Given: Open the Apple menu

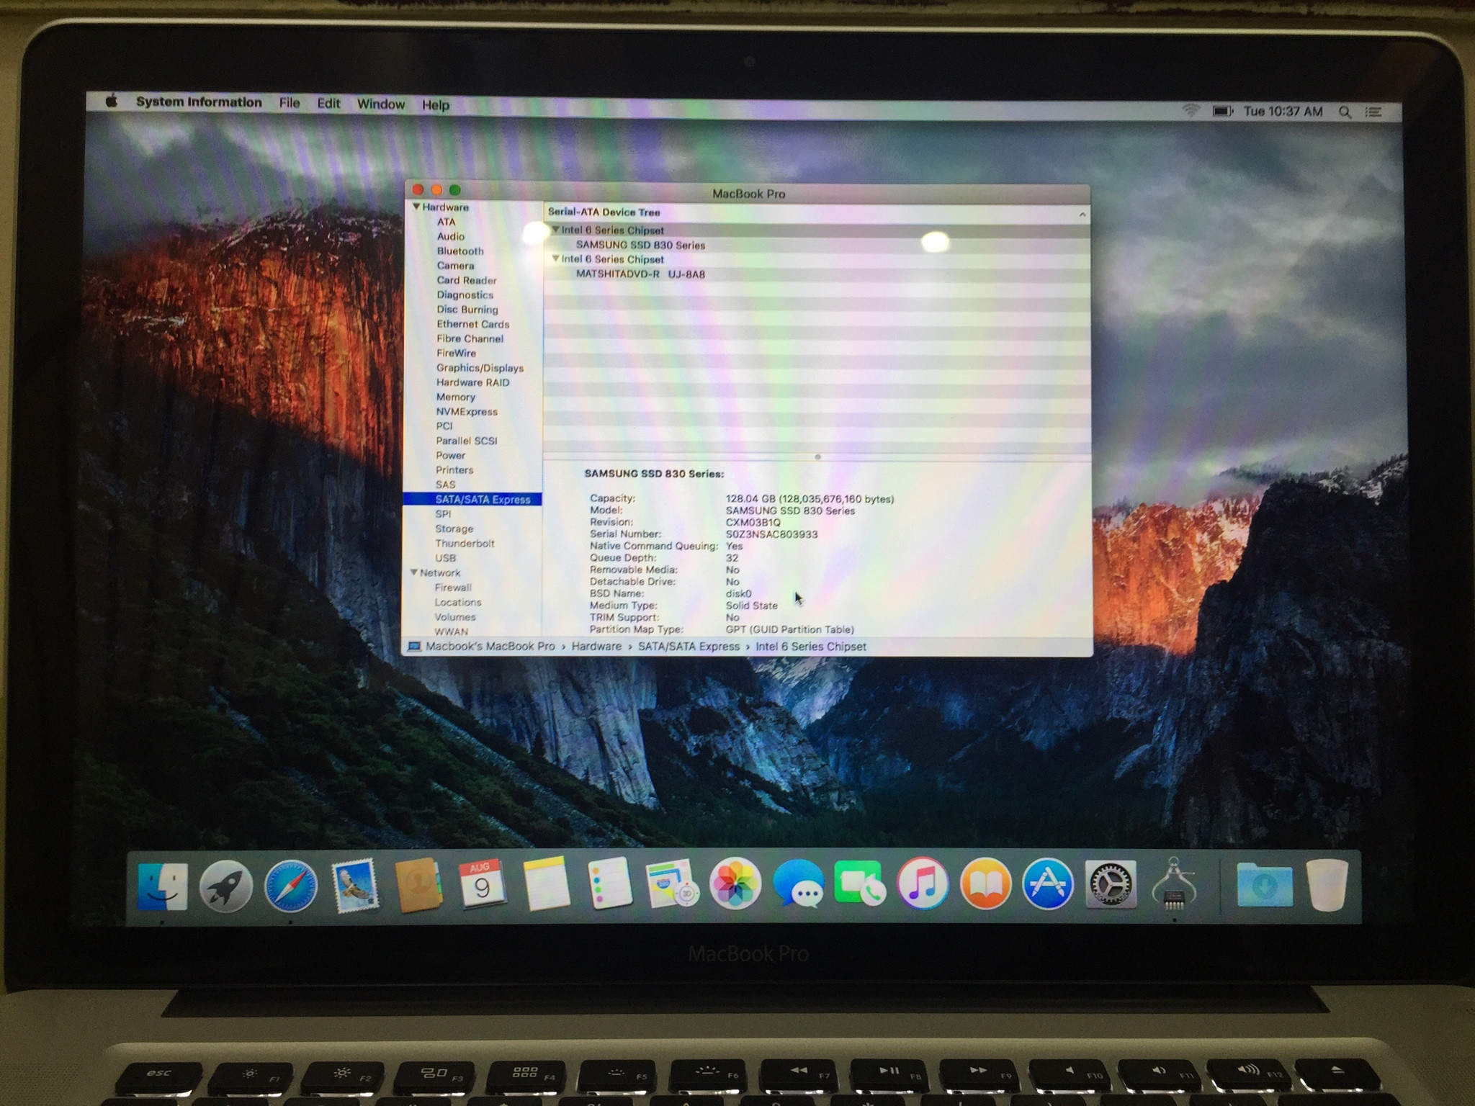Looking at the screenshot, I should (112, 102).
